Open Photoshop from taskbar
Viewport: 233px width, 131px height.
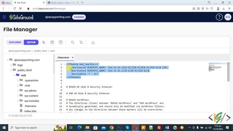pos(119,128)
